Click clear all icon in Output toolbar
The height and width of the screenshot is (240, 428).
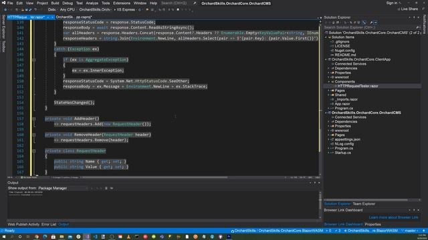(106, 188)
